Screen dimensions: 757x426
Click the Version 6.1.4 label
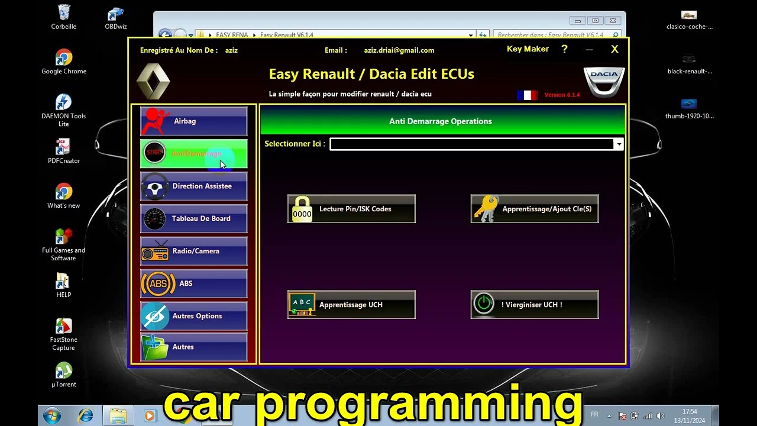click(562, 95)
